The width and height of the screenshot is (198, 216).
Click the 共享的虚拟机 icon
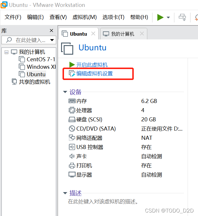tap(14, 82)
